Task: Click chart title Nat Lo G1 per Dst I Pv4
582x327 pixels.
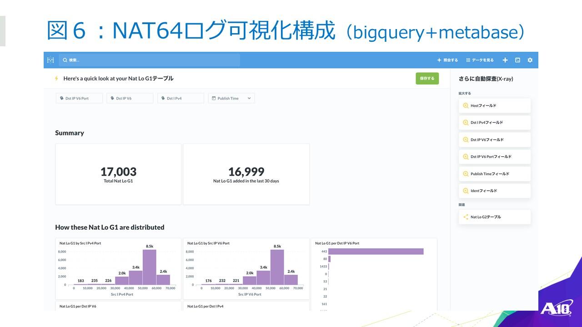Action: [x=206, y=306]
